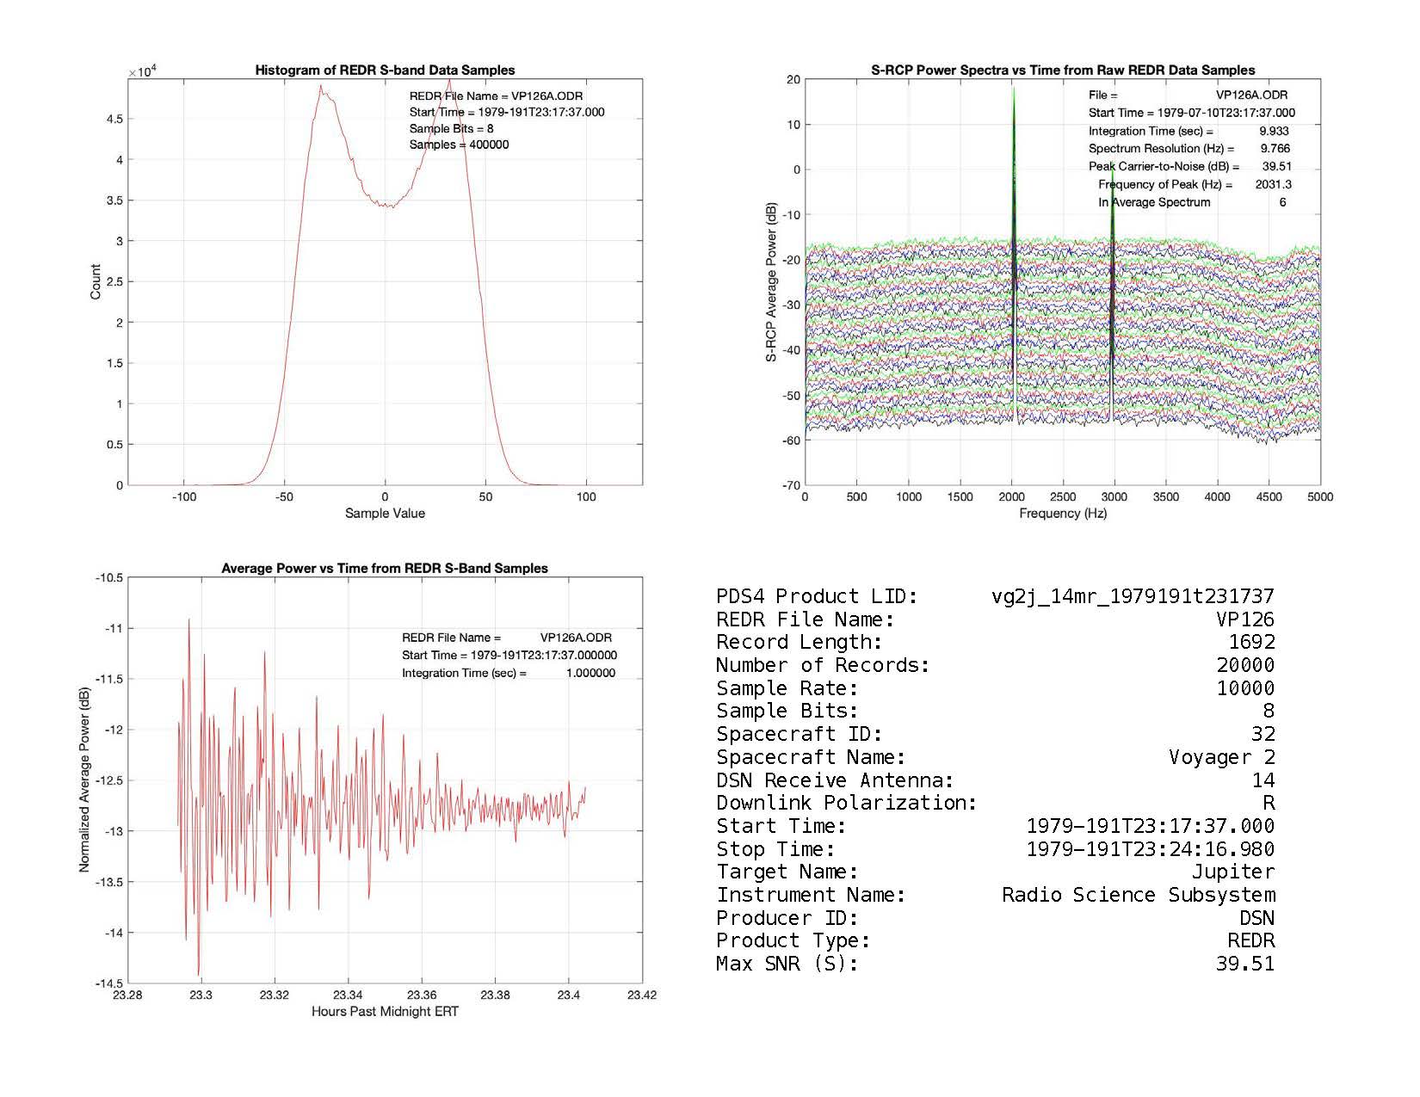1420x1097 pixels.
Task: Click the histogram plot title
Action: (x=385, y=71)
